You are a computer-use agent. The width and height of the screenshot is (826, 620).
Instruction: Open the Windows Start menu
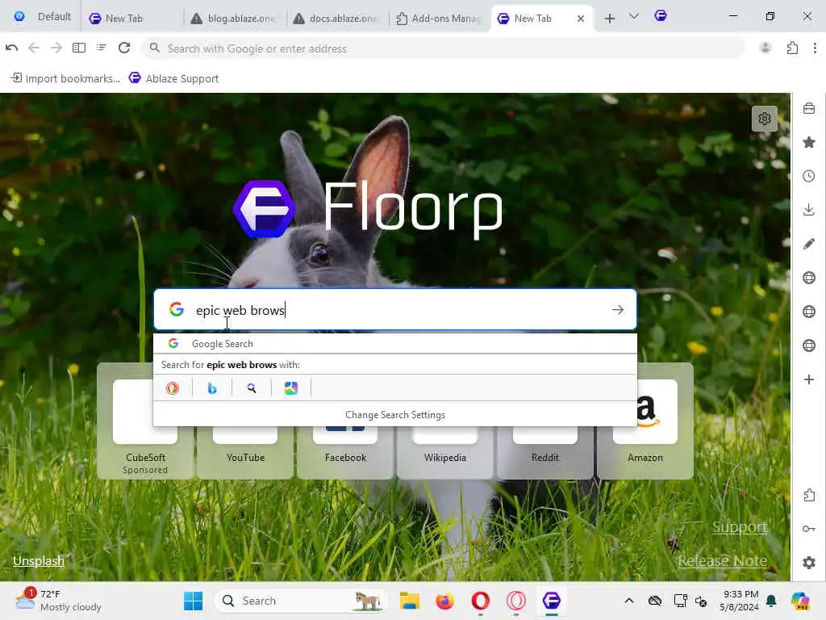(194, 601)
